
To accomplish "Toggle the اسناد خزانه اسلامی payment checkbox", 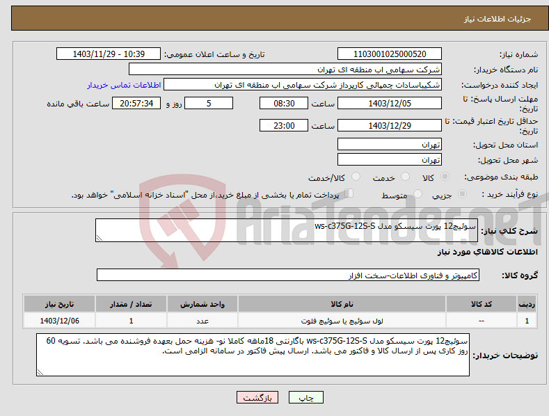I will tap(349, 193).
